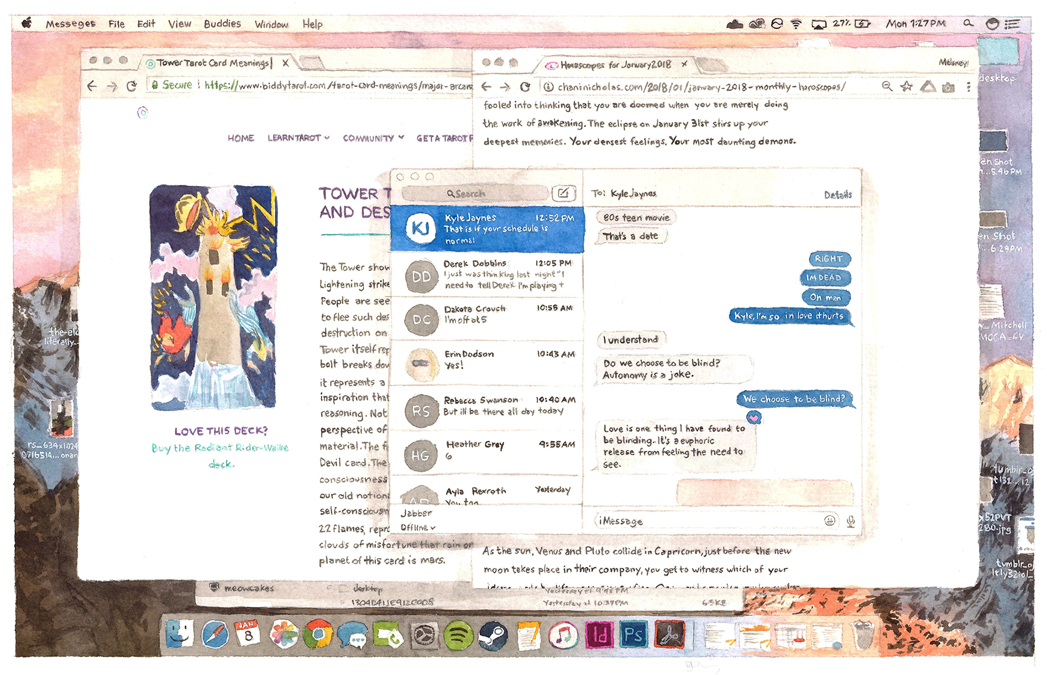The width and height of the screenshot is (1047, 675).
Task: Open Finder from the dock
Action: [180, 634]
